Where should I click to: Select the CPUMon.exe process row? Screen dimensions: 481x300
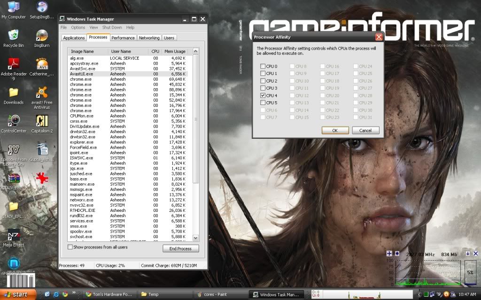[x=128, y=116]
